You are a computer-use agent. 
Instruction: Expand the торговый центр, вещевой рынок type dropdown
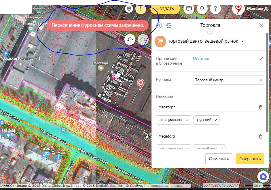click(242, 42)
